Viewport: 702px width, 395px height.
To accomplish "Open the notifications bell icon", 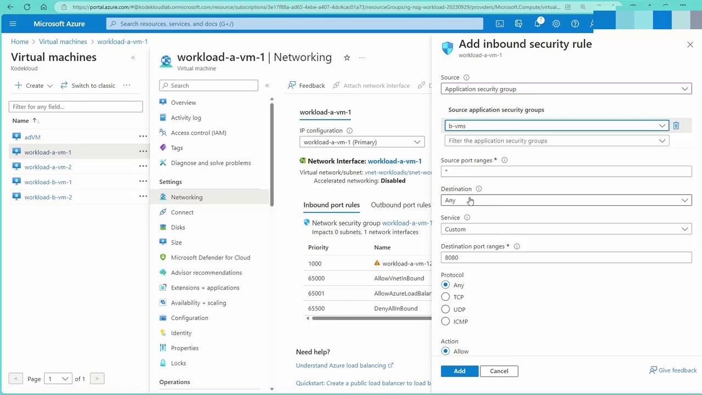I will pyautogui.click(x=538, y=24).
